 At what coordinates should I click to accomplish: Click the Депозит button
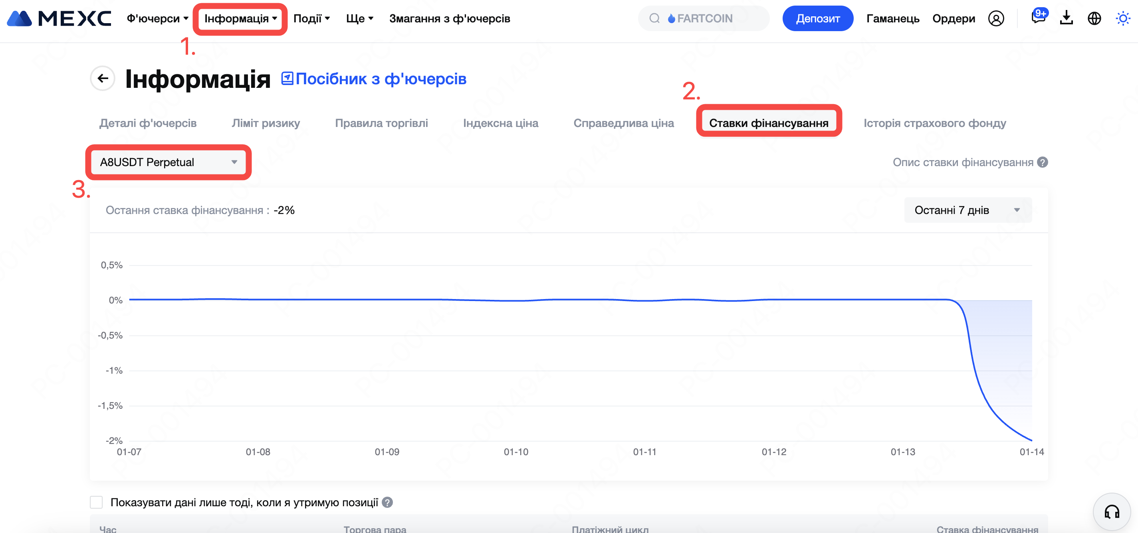[x=817, y=18]
